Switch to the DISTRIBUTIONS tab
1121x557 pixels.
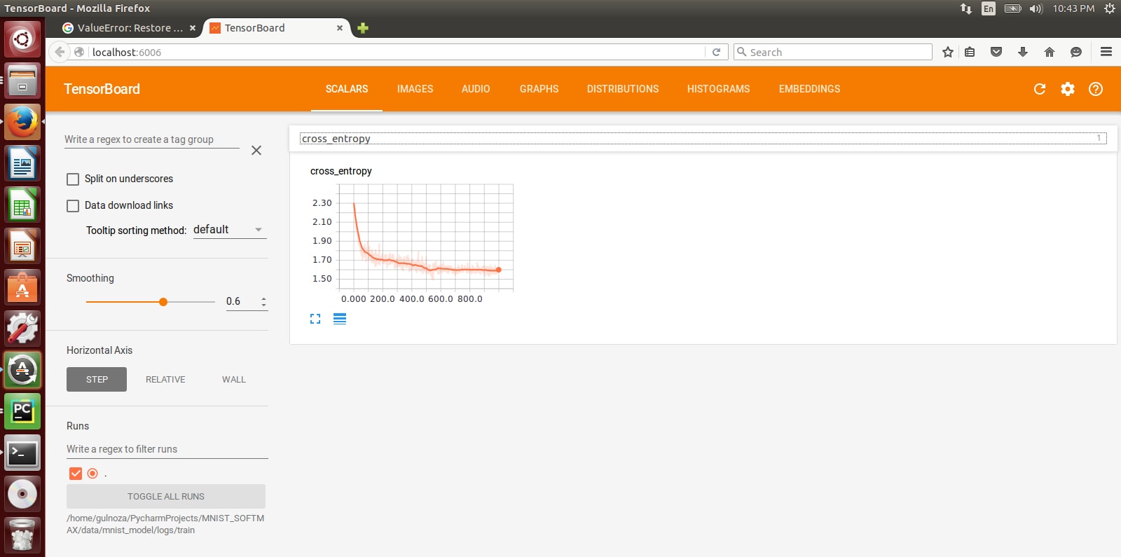[x=623, y=89]
